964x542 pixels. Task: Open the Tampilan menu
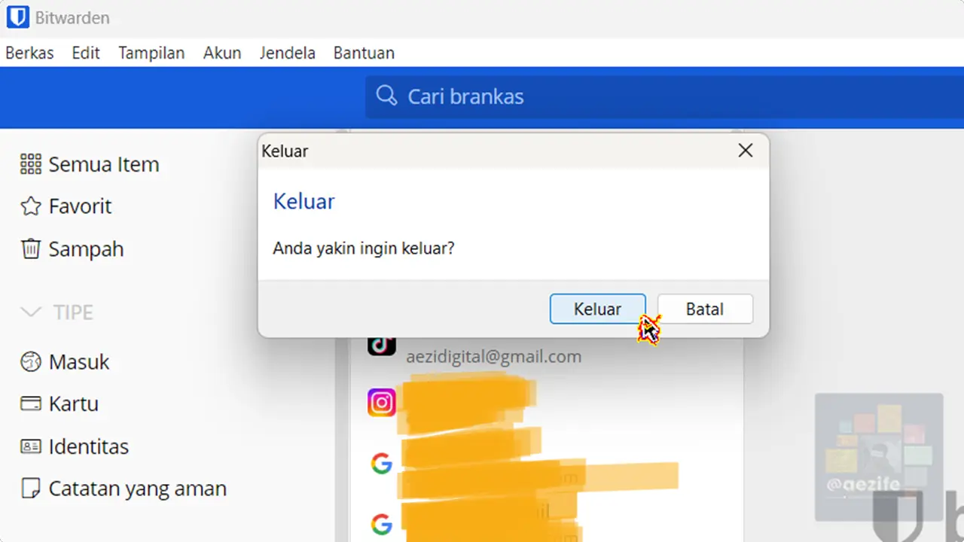(151, 53)
